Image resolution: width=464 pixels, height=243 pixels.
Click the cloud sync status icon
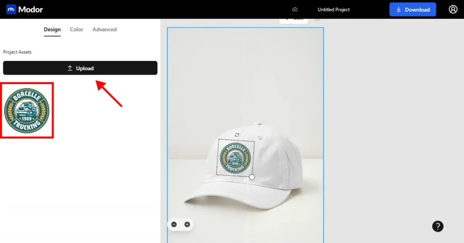(295, 9)
